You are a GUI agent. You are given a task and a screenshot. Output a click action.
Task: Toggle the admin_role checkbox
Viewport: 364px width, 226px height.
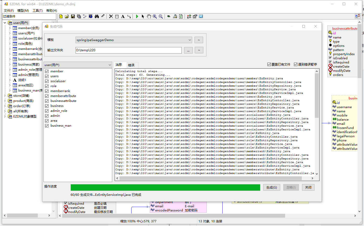(47, 111)
